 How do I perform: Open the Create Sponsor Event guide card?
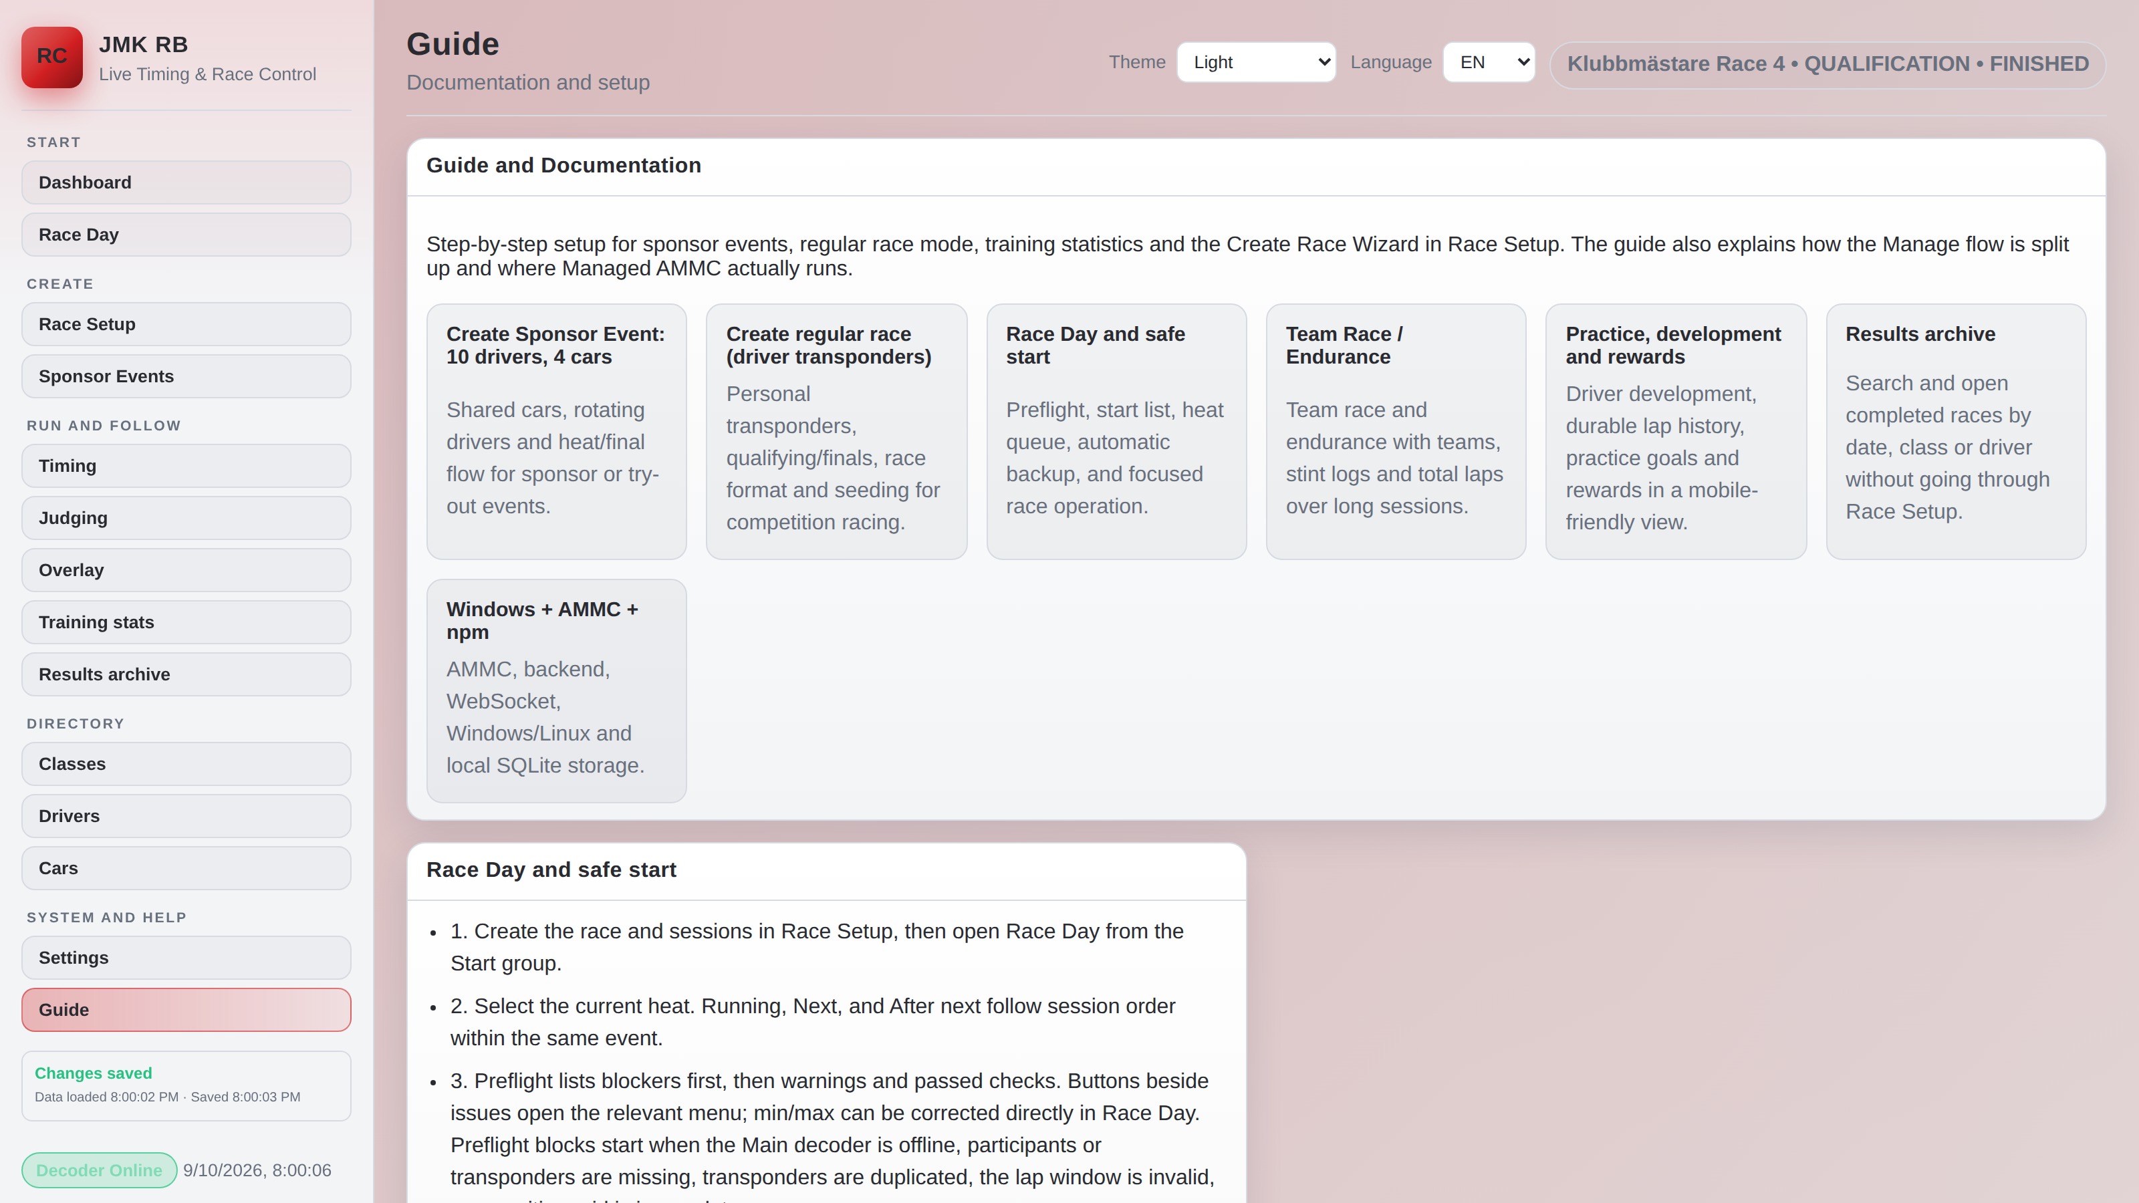tap(556, 432)
